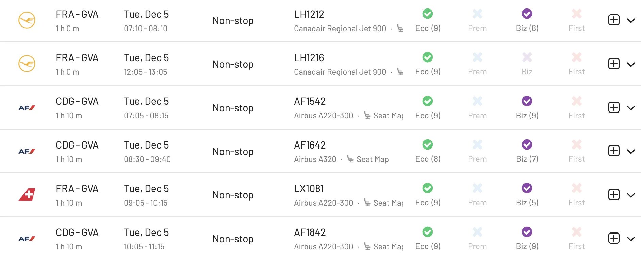Open Seat Map for flight LX1081
Image resolution: width=641 pixels, height=259 pixels.
coord(383,203)
